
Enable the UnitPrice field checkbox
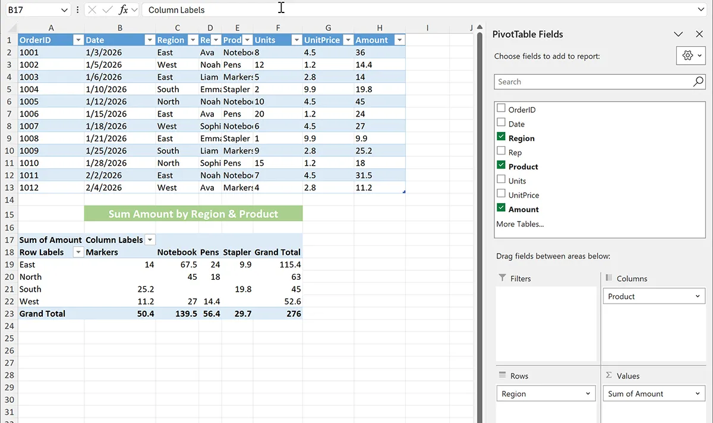[501, 195]
